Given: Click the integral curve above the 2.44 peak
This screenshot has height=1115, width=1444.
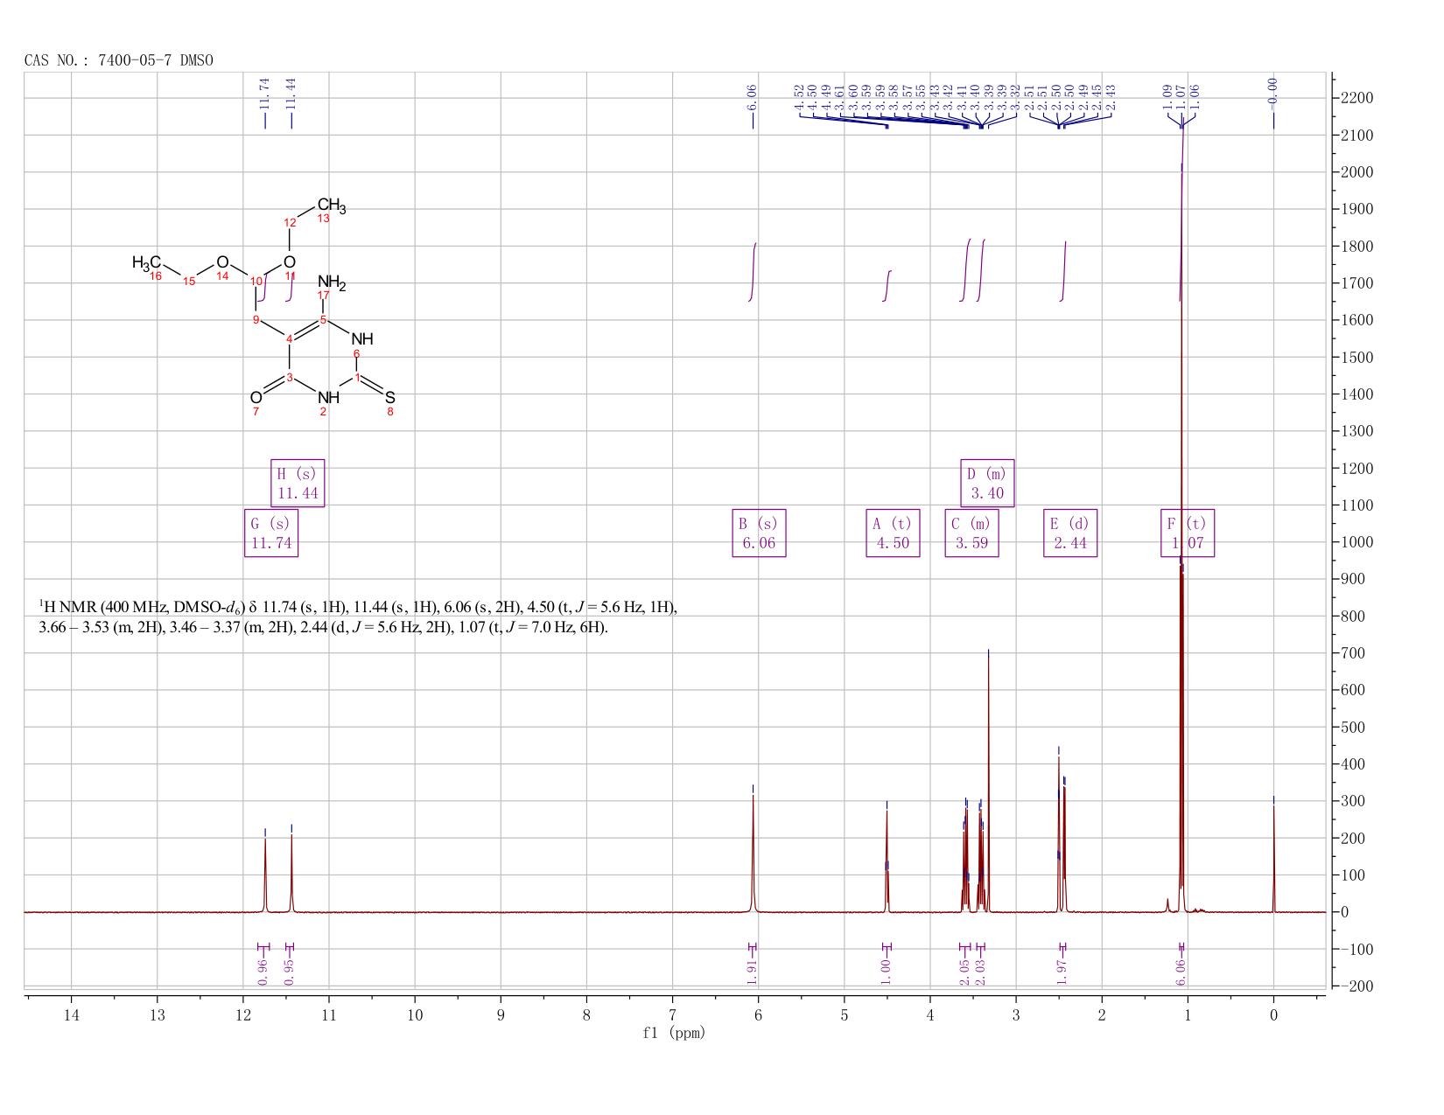Looking at the screenshot, I should click(1063, 271).
